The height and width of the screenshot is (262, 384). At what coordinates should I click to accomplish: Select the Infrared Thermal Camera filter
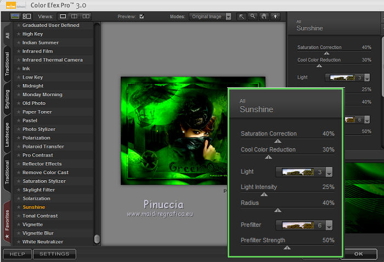[53, 60]
